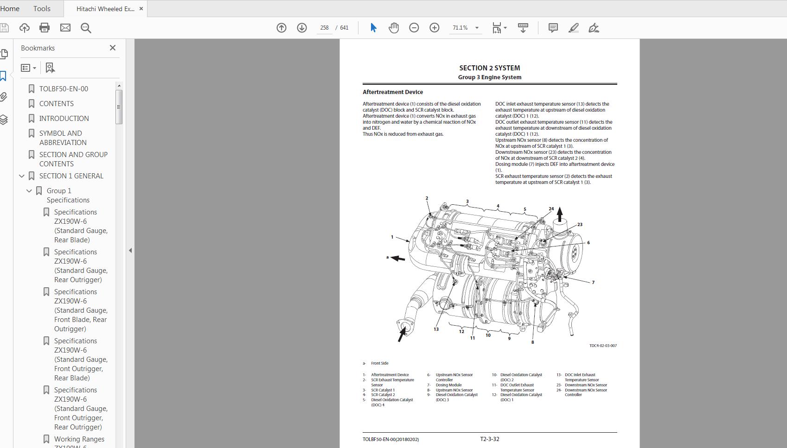Send file by email envelope icon
Screen dimensions: 787x448
[x=65, y=28]
